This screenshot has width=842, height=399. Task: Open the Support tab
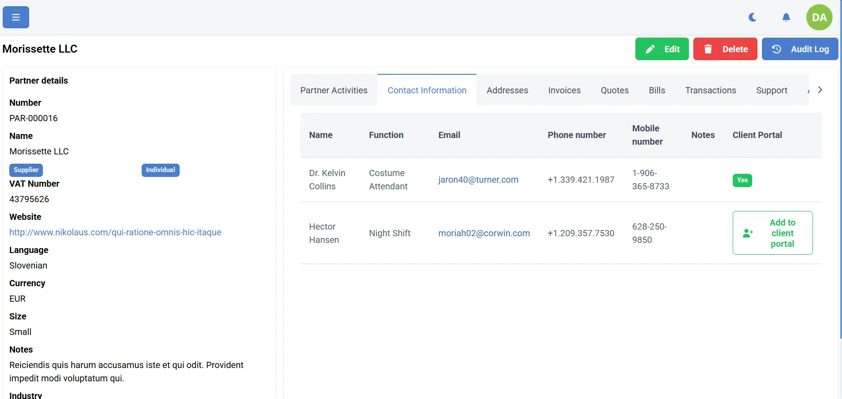(x=772, y=90)
